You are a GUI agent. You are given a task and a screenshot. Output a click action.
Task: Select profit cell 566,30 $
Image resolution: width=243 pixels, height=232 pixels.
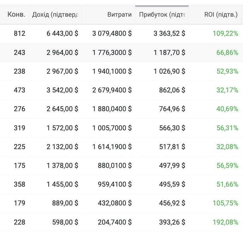(172, 128)
